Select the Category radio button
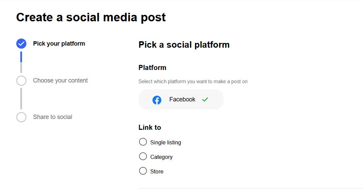 coord(143,156)
